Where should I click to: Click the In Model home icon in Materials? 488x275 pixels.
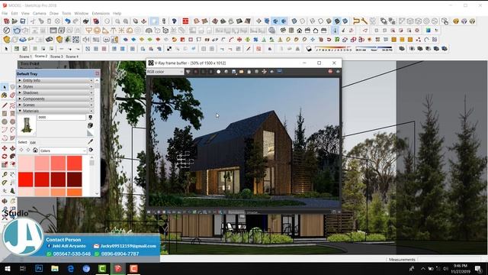pos(35,150)
